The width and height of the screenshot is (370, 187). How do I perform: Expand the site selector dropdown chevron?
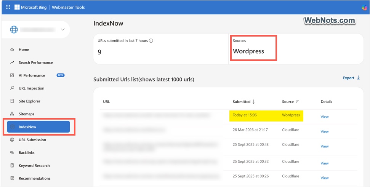63,30
